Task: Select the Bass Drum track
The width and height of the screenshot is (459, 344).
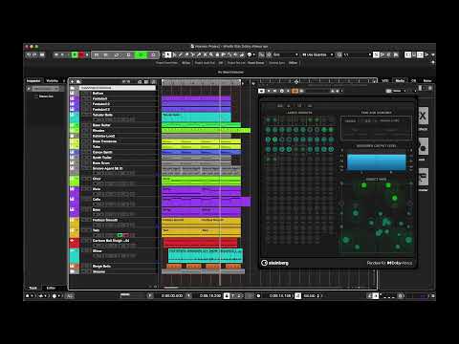Action: (101, 163)
